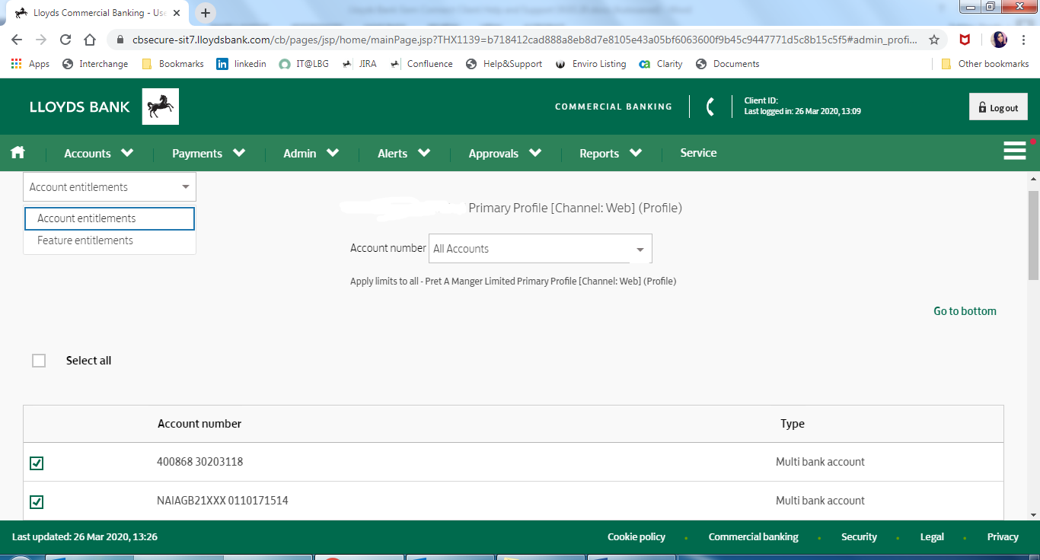1040x560 pixels.
Task: Open the Interchange bookmark
Action: (x=95, y=64)
